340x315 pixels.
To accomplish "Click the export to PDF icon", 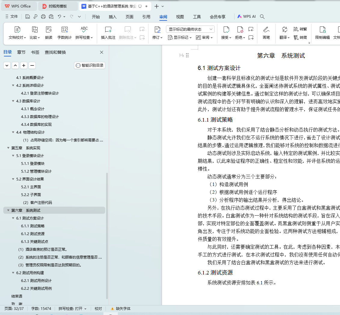I will point(35,17).
